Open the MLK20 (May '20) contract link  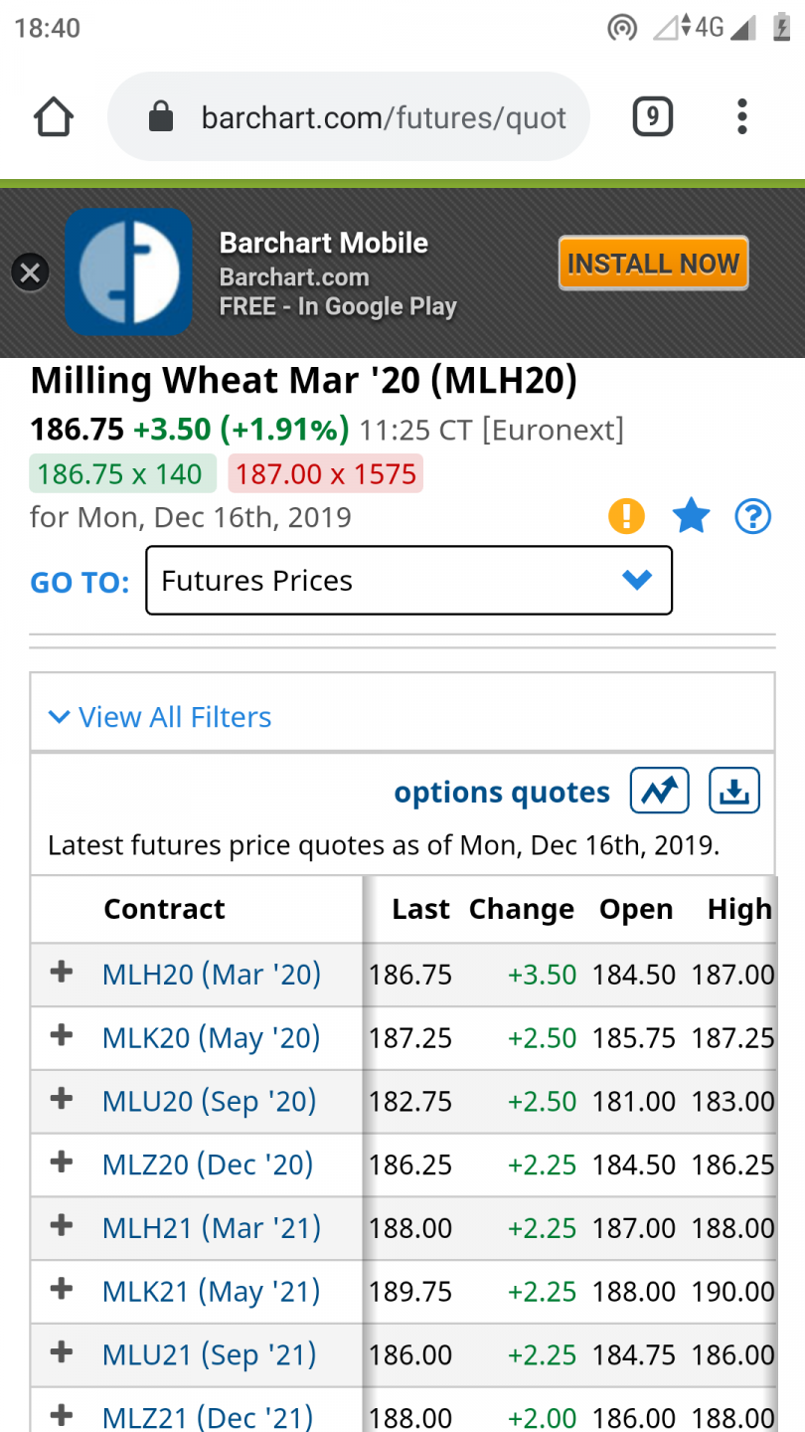[211, 1038]
